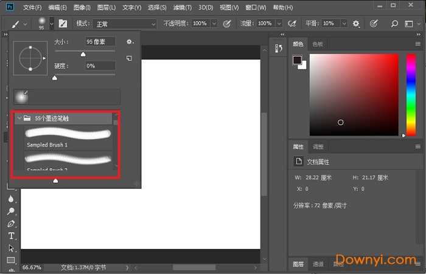Image resolution: width=426 pixels, height=274 pixels.
Task: Select the Dodge tool in the toolbox
Action: 11,211
